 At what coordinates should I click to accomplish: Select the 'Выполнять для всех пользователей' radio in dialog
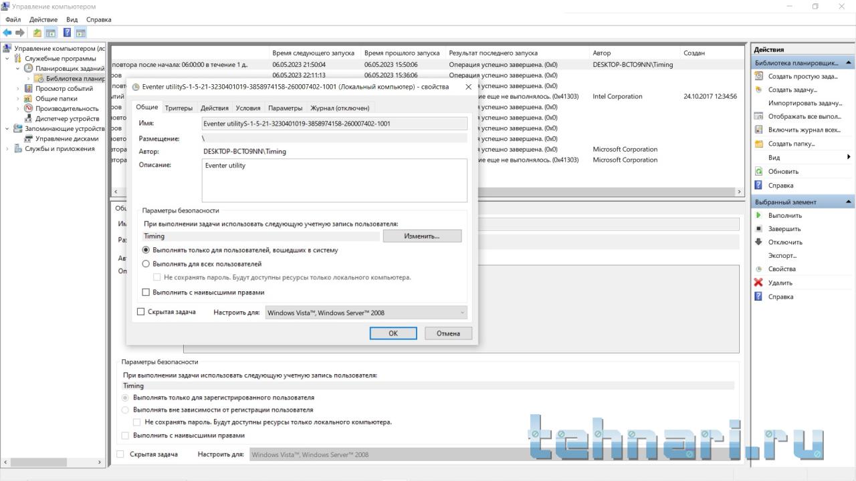pos(146,264)
